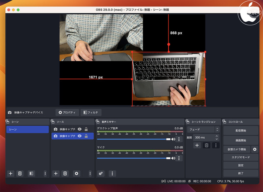Open virtual camera settings gear
Image resolution: width=263 pixels, height=192 pixels.
255,149
